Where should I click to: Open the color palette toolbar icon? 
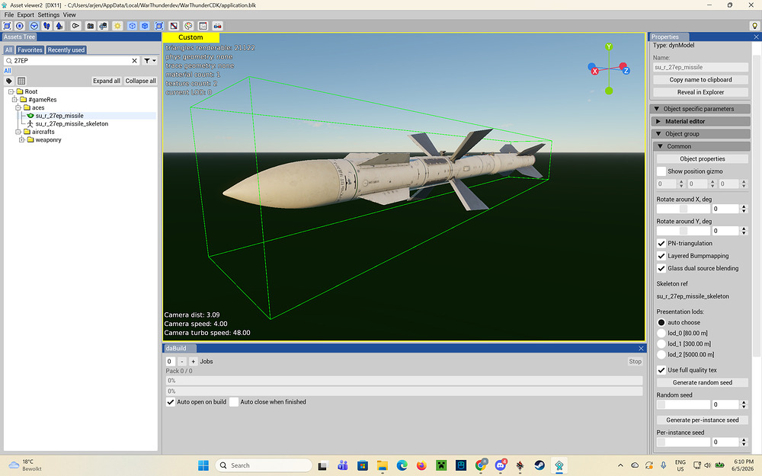pos(188,26)
